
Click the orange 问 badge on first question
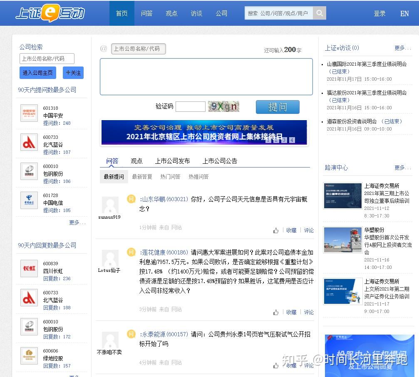pos(131,199)
